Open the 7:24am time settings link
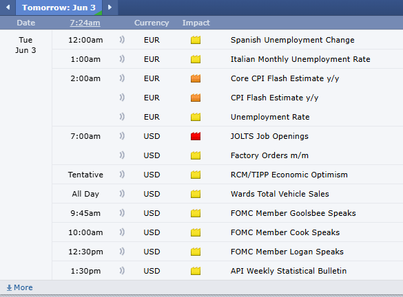Viewport: 403px width, 297px height. [85, 23]
